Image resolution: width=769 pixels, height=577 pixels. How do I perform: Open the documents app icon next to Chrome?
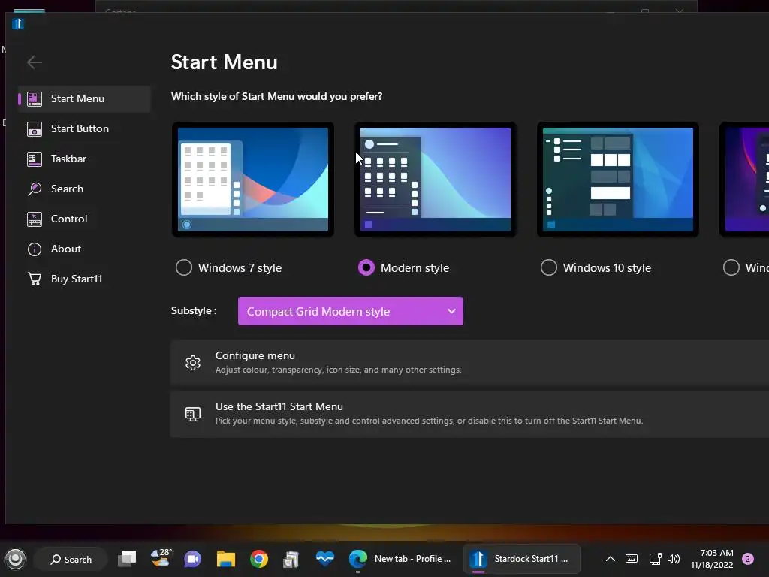291,559
